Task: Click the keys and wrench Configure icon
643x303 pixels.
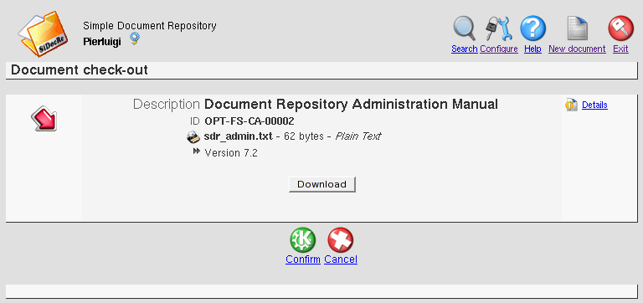Action: coord(499,28)
